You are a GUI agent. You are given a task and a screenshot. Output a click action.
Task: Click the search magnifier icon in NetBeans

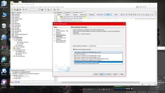(137, 7)
